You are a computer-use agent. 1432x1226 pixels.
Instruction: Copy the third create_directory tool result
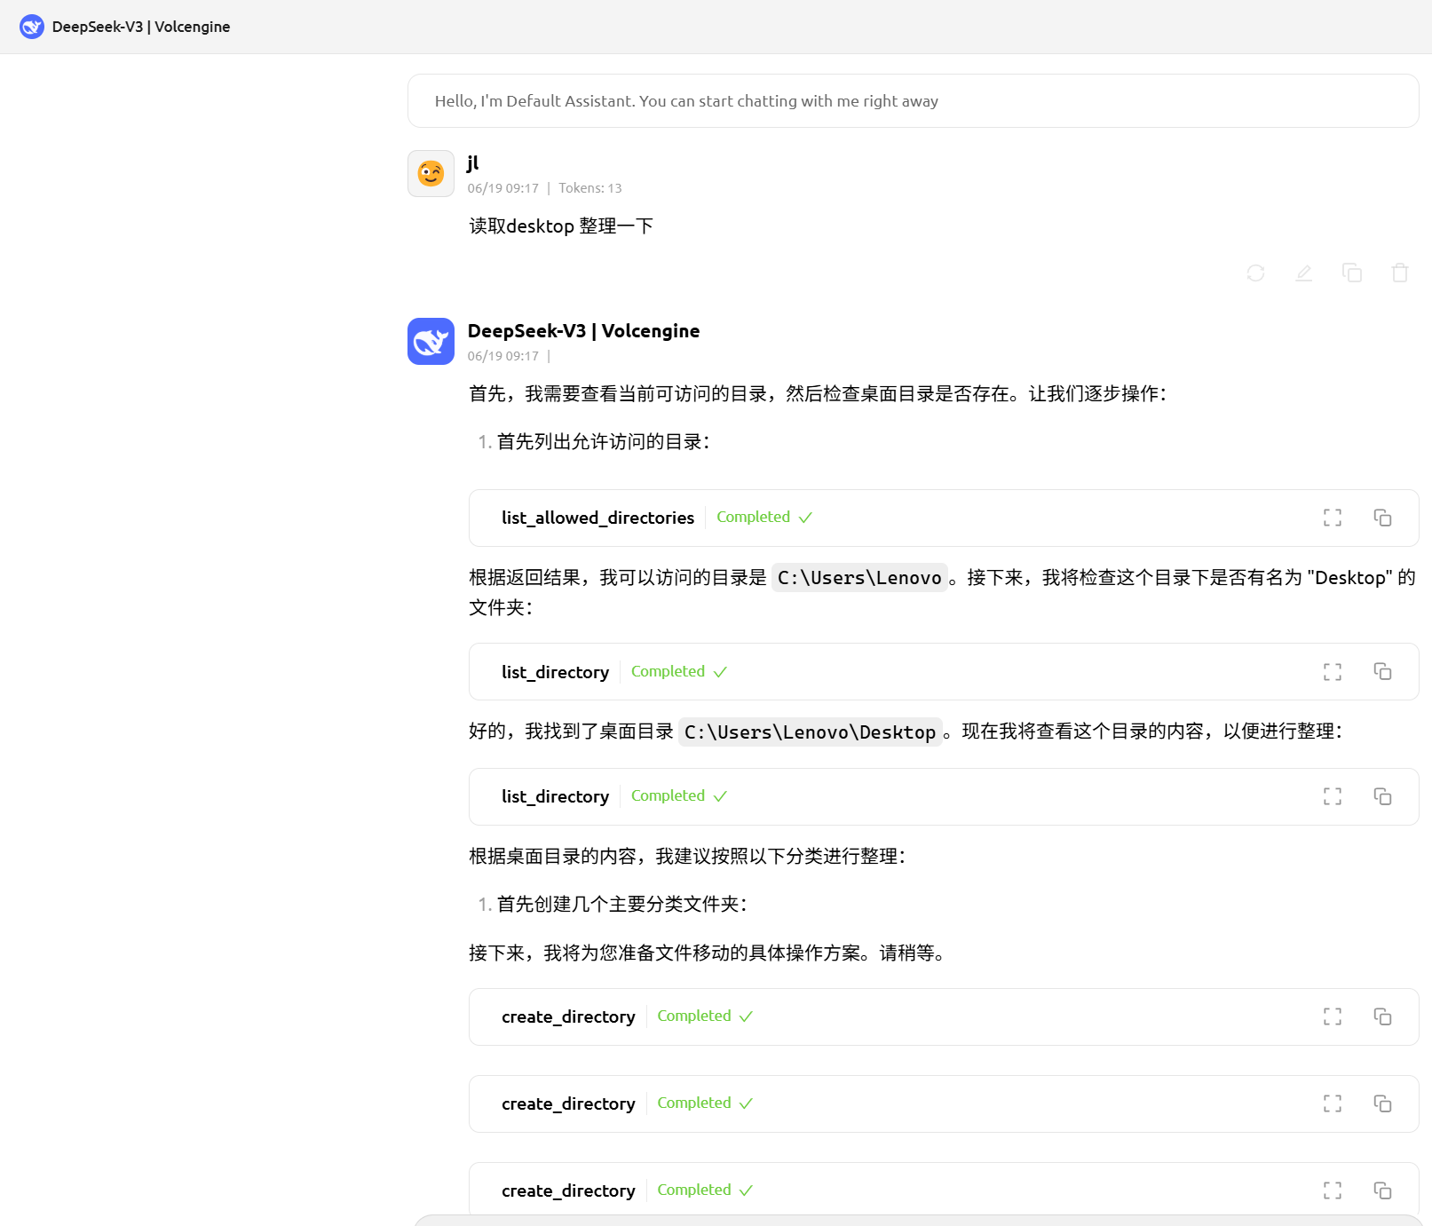click(x=1382, y=1190)
